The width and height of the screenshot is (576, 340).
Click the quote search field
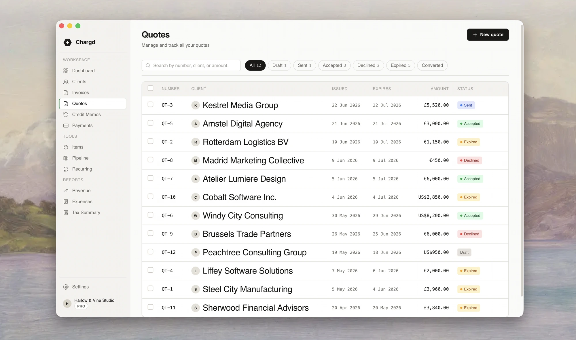tap(191, 65)
